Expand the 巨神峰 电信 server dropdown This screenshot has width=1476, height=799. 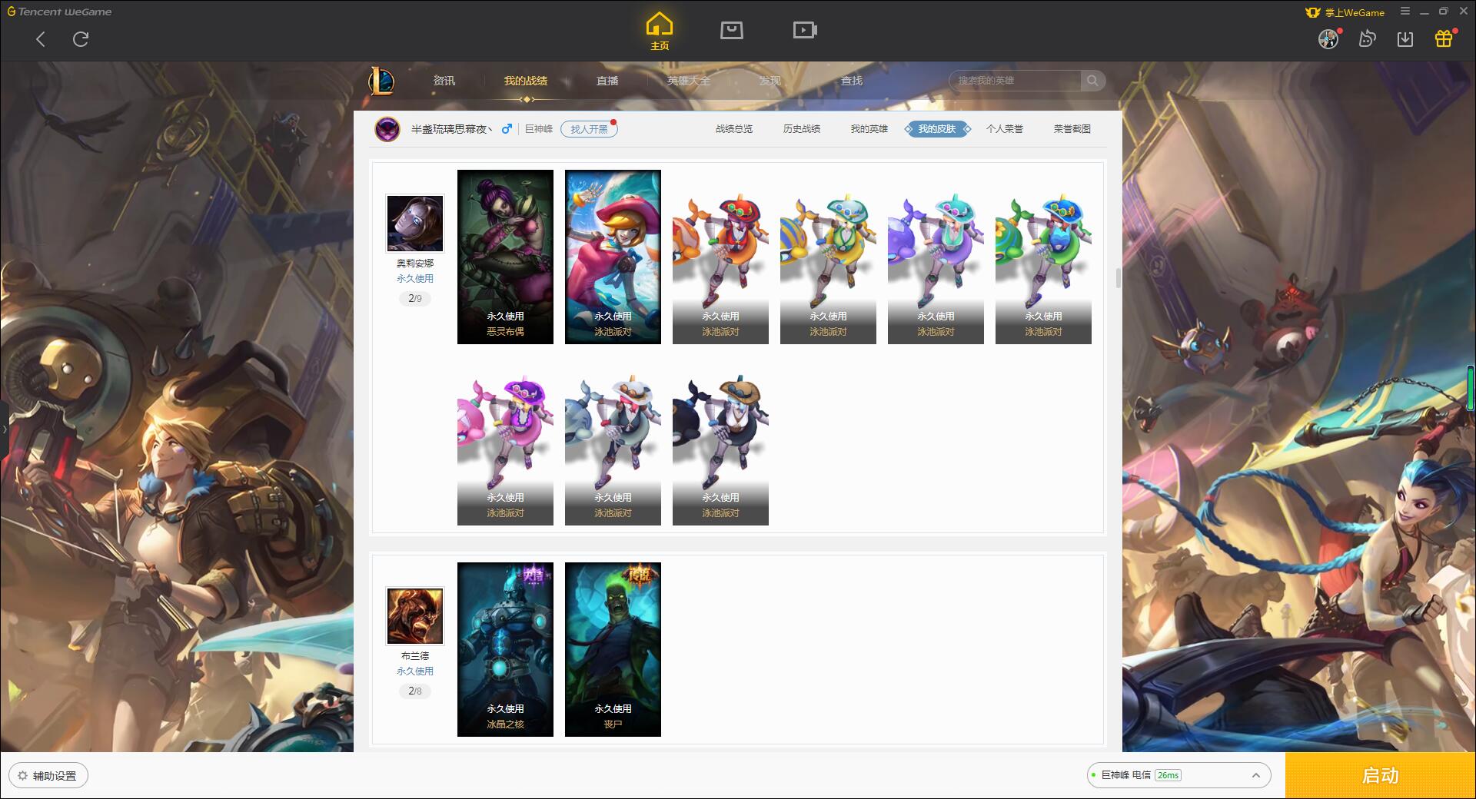click(x=1178, y=775)
